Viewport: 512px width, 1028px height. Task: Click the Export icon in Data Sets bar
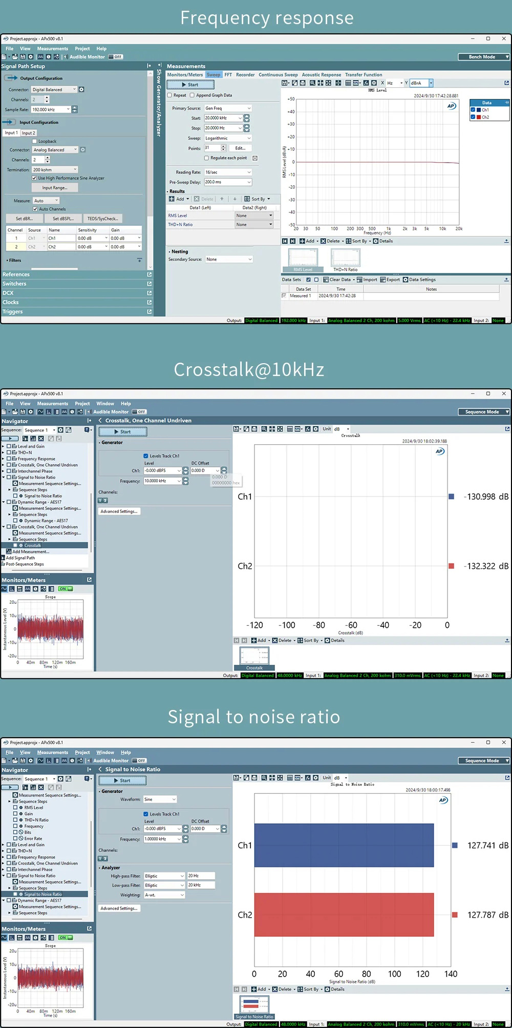click(x=383, y=280)
